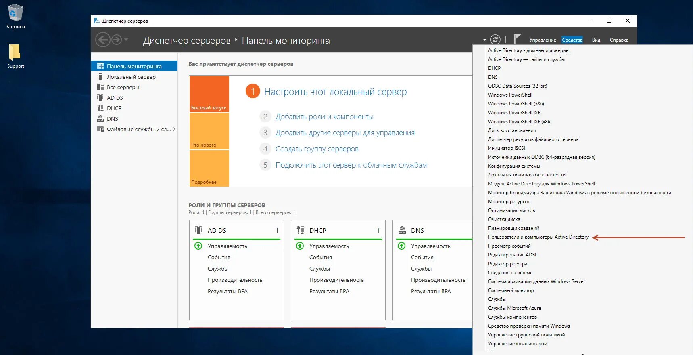Open DNS from the Средства menu
693x355 pixels.
tap(493, 77)
